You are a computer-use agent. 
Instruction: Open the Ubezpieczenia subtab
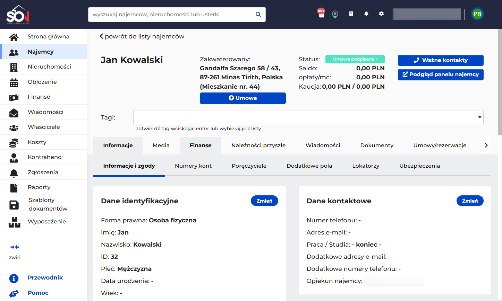coord(419,166)
